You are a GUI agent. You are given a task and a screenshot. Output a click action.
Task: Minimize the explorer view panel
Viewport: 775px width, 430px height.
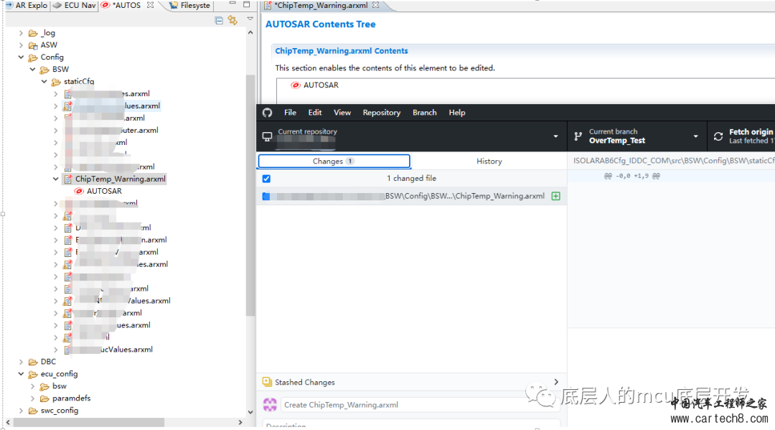[232, 4]
